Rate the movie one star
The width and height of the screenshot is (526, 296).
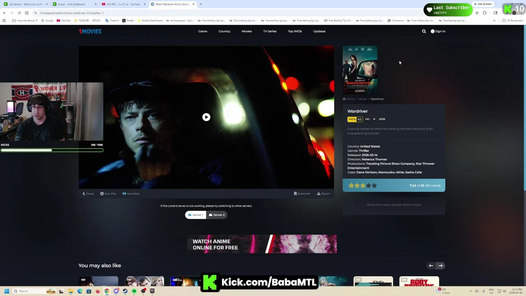pos(351,185)
